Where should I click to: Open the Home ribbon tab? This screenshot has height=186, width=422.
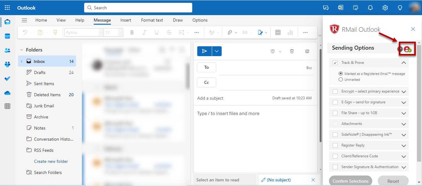41,20
